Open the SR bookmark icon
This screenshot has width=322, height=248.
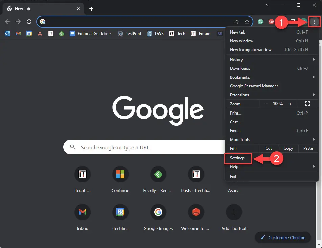pyautogui.click(x=220, y=33)
